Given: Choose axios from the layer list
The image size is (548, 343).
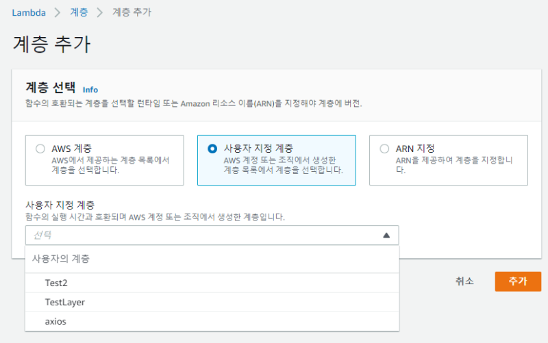Looking at the screenshot, I should [56, 321].
